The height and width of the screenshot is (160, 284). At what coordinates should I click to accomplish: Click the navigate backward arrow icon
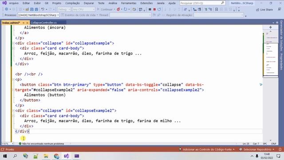tap(7, 9)
